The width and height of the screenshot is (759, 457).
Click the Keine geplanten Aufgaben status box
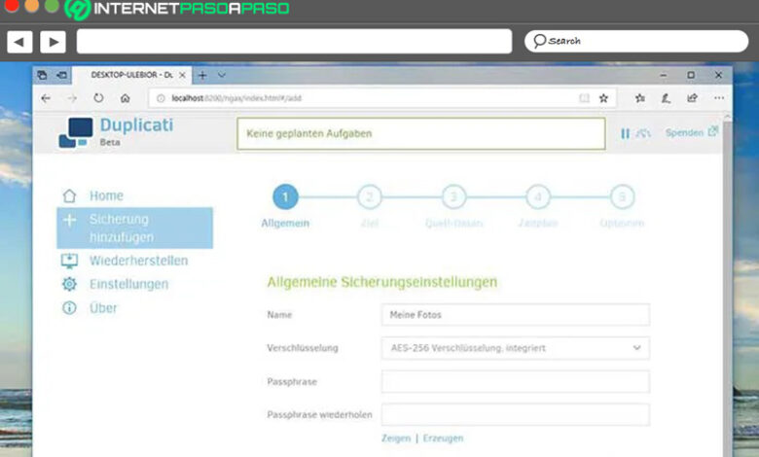(421, 133)
